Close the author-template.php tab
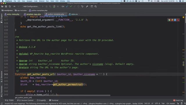Viewport: 186px width, 105px height. (x=66, y=14)
